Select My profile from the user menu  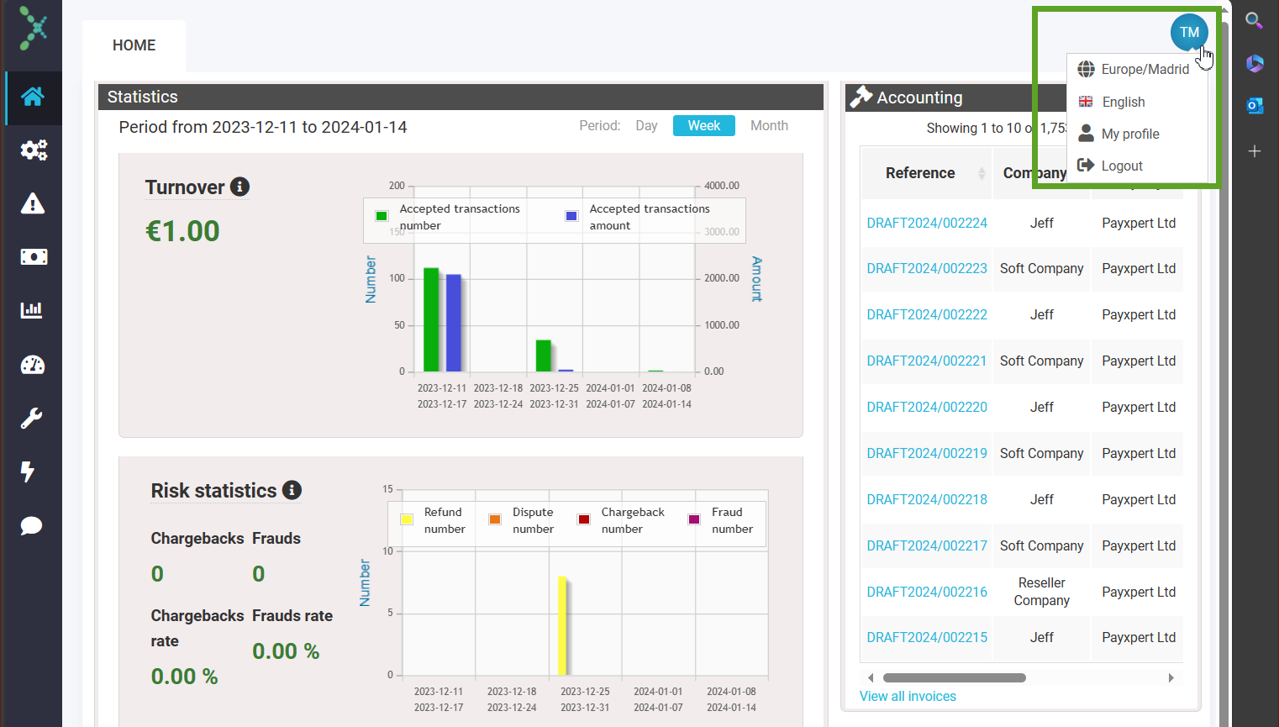tap(1129, 134)
